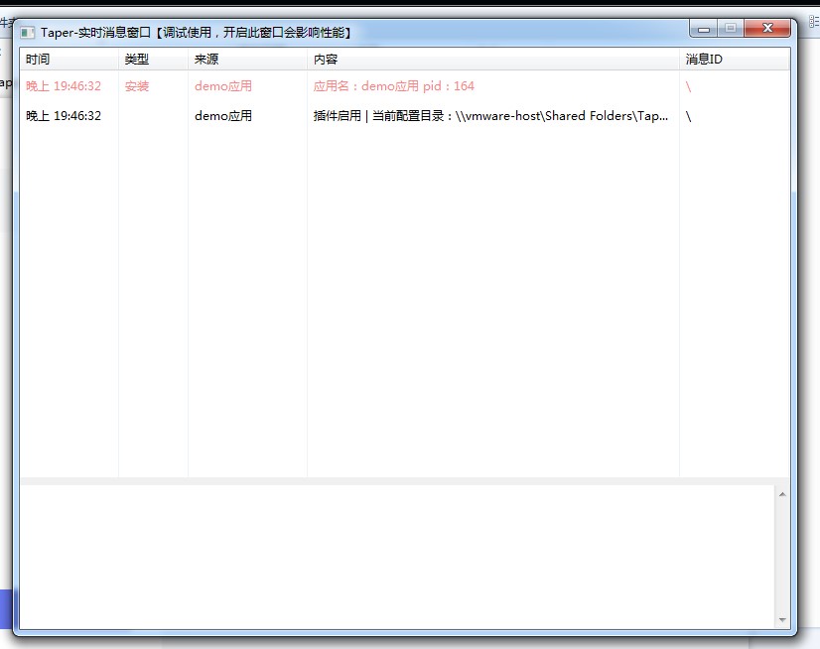The width and height of the screenshot is (820, 649).
Task: Sort by 内容 column header
Action: click(493, 60)
